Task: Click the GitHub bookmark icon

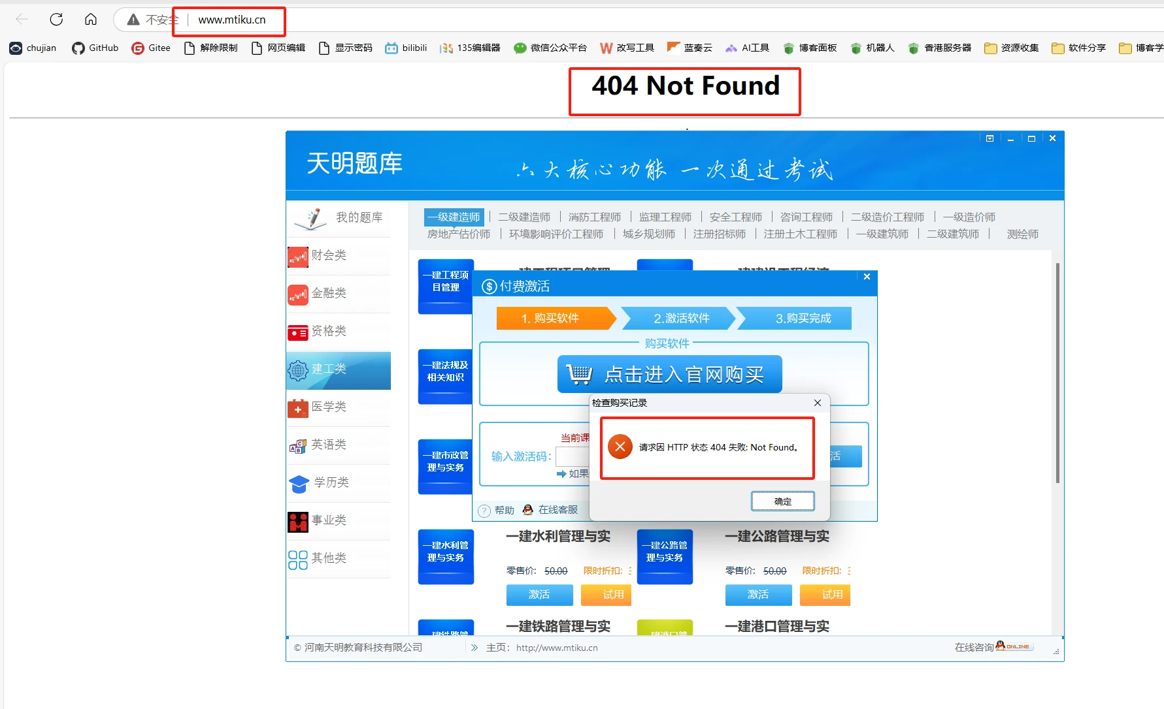Action: pyautogui.click(x=78, y=47)
